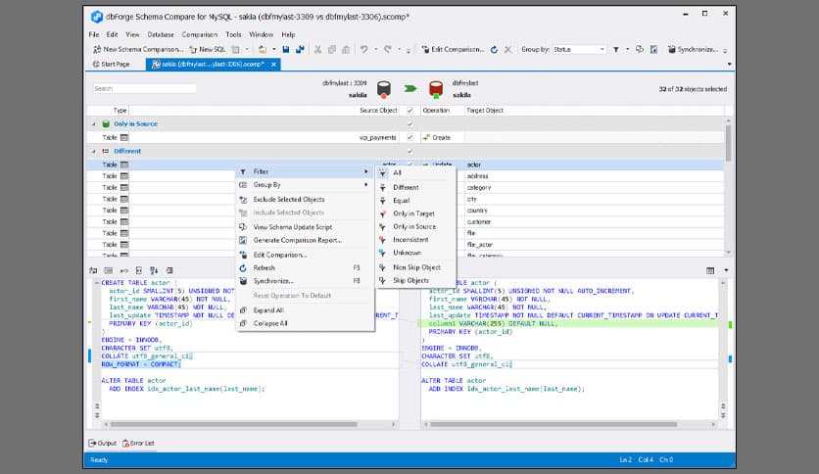Click the save icon in the toolbar
Viewport: 819px width, 474px height.
(x=286, y=49)
